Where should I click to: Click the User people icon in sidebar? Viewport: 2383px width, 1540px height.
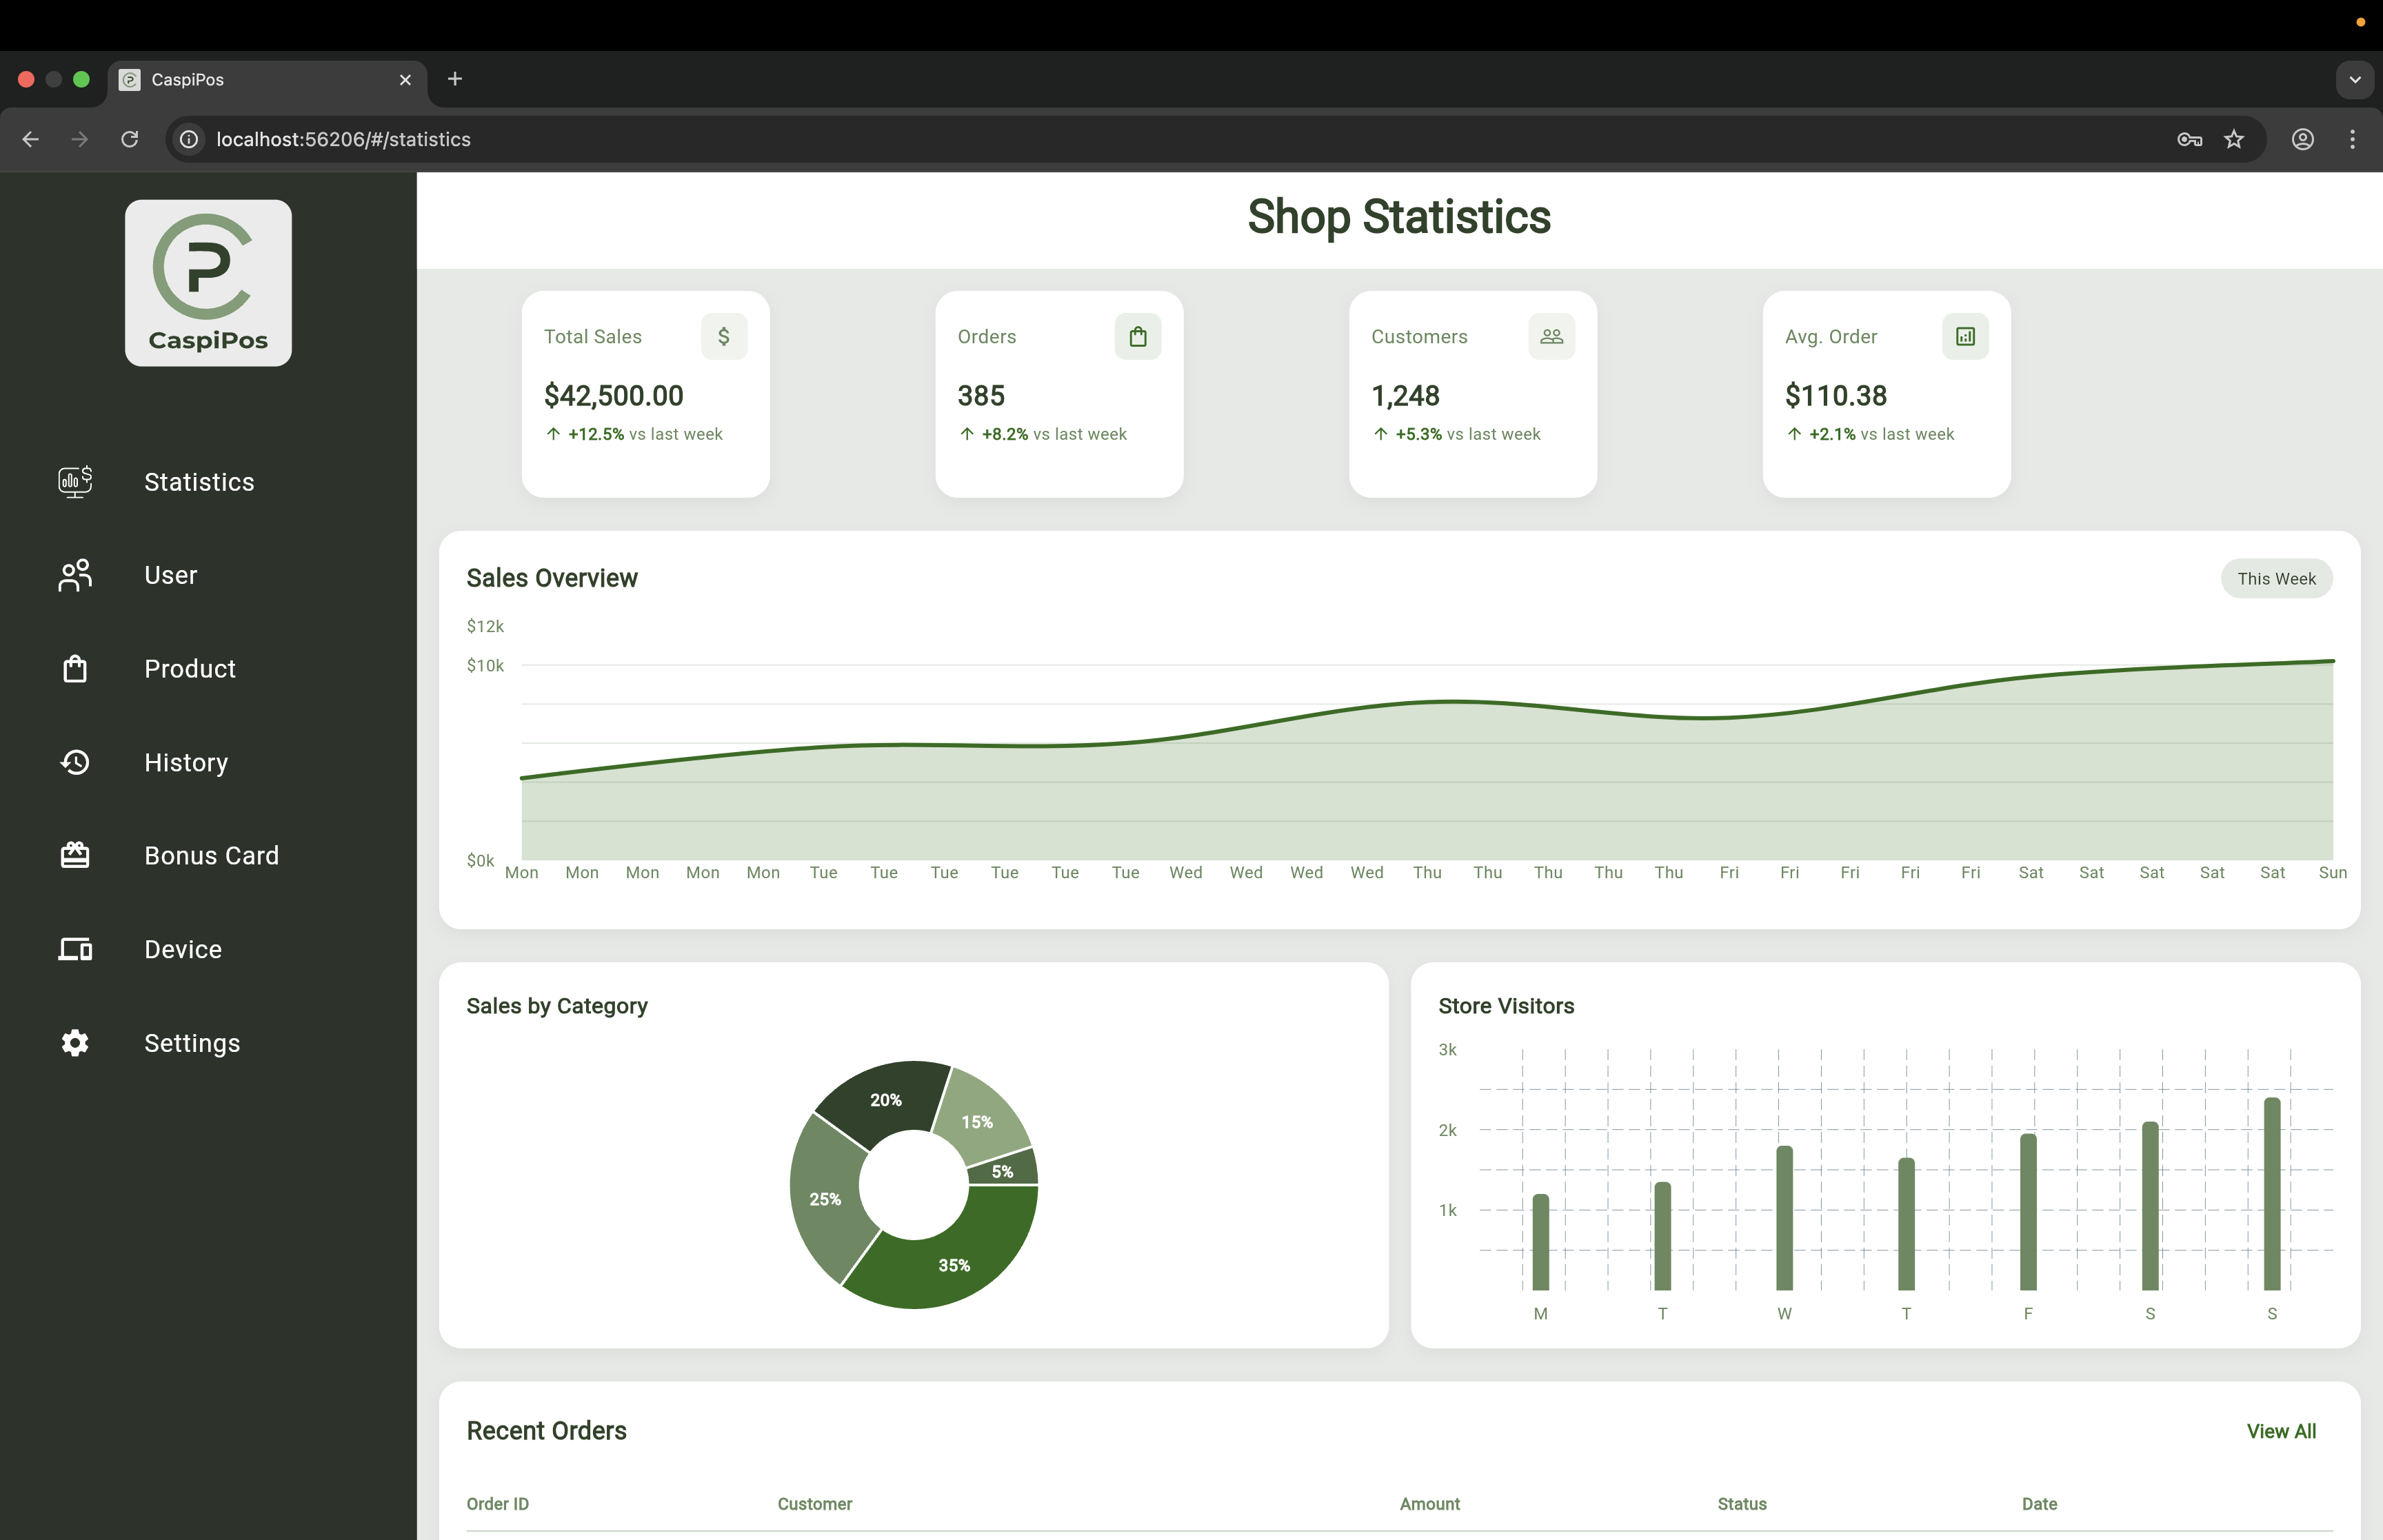(x=75, y=575)
